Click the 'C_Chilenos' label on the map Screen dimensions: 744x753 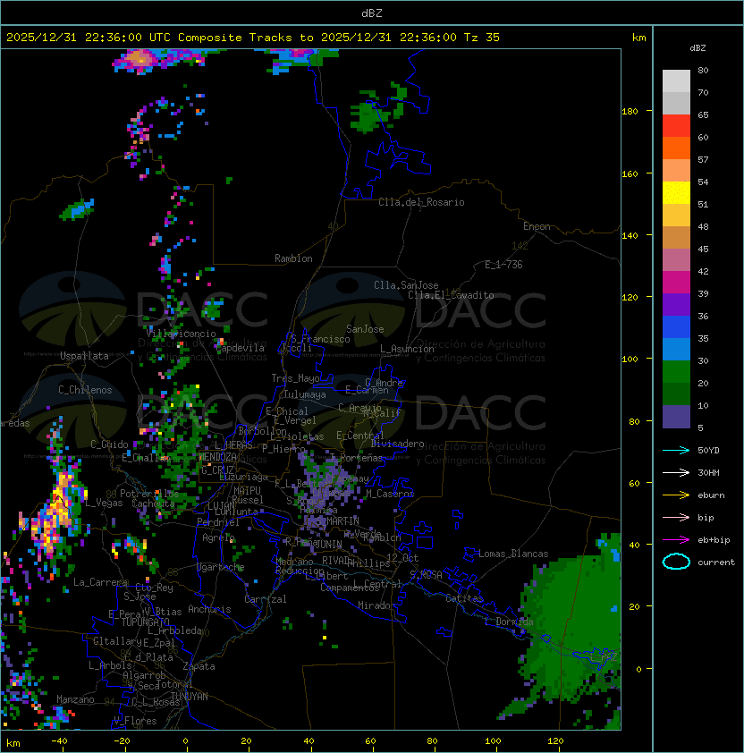coord(85,390)
